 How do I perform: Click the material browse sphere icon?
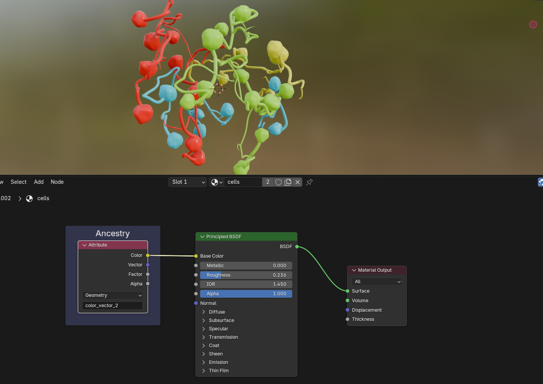coord(216,182)
